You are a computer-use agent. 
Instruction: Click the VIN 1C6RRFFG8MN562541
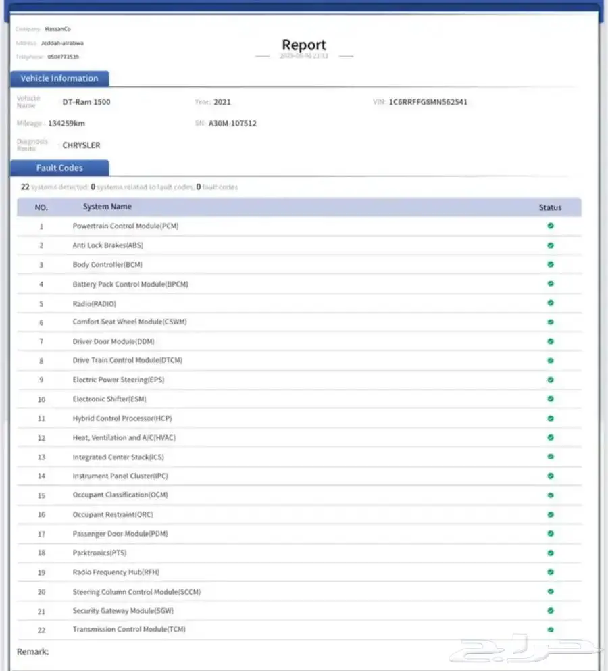[428, 102]
